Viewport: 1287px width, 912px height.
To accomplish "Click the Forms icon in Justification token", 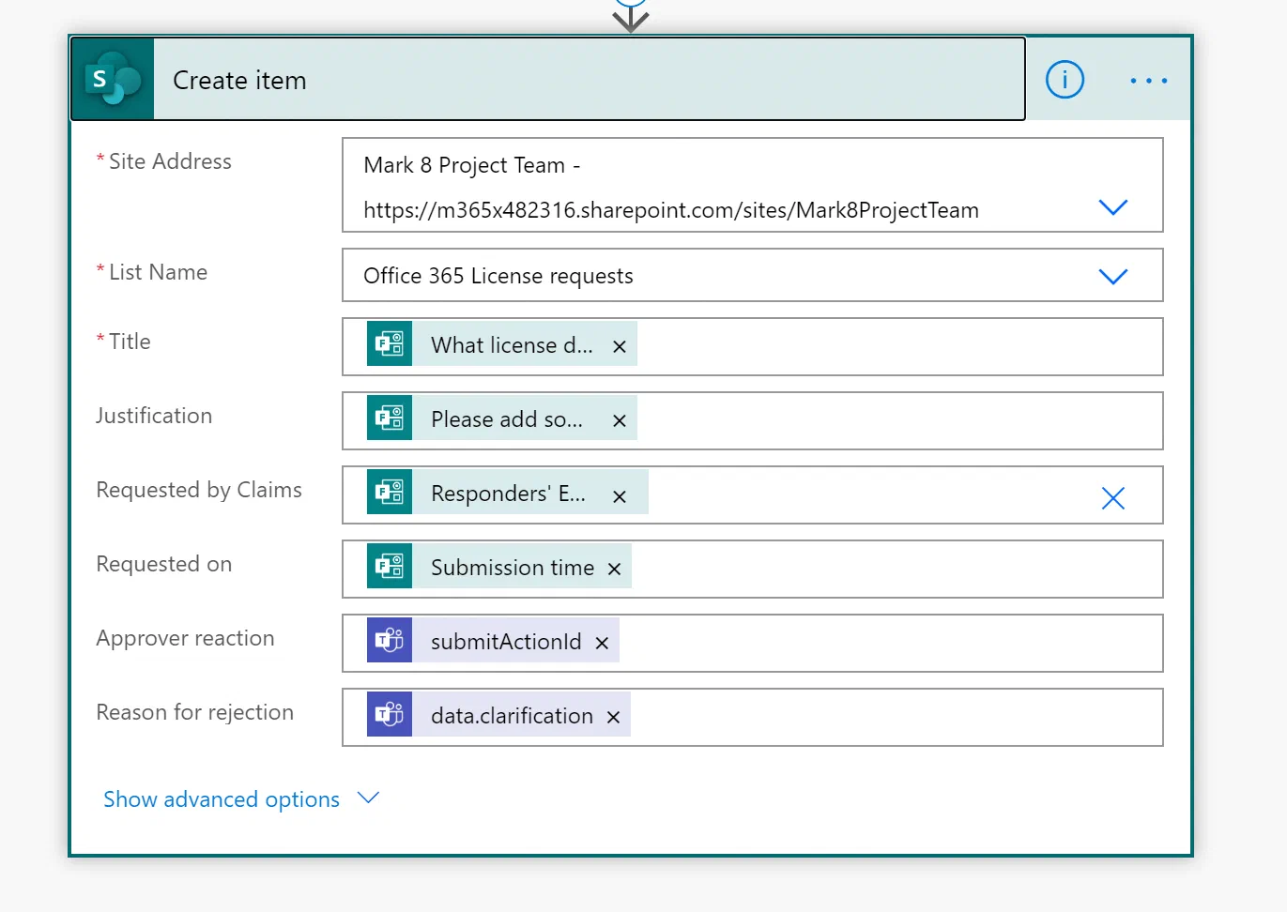I will 390,417.
